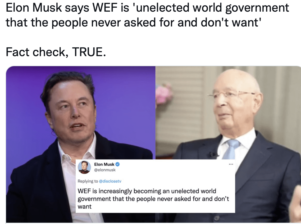
Task: Click the 'Replying to' label
Action: click(x=88, y=181)
